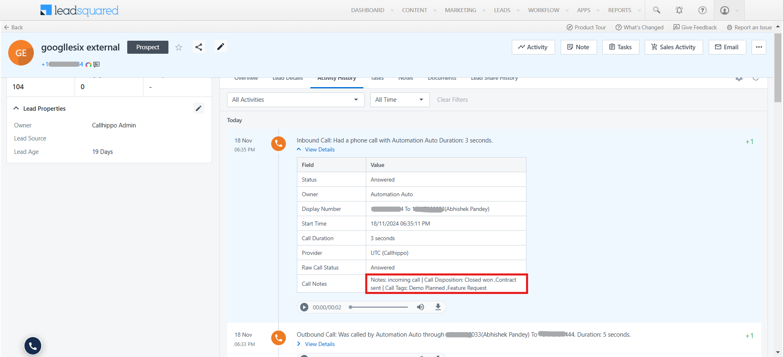Select the 'Callhippo Admin' owner value
Screen dimensions: 783x357
(114, 125)
